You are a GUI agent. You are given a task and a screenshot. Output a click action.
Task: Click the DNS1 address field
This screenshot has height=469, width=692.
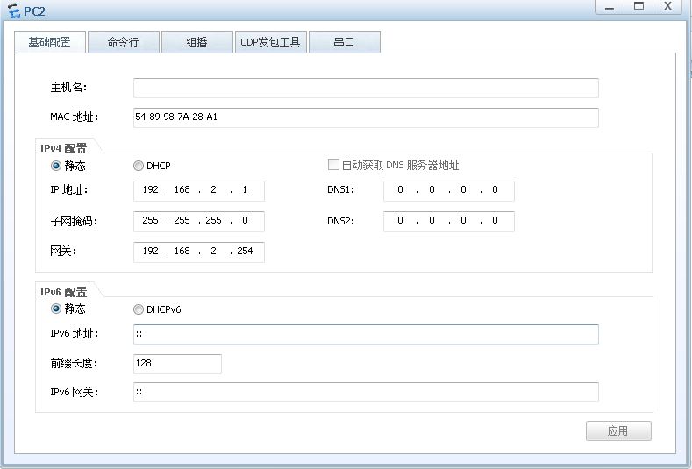449,190
